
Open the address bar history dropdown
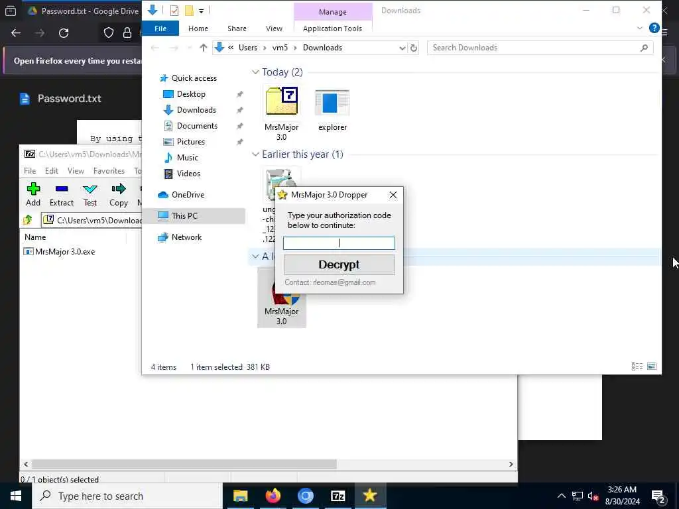click(402, 48)
